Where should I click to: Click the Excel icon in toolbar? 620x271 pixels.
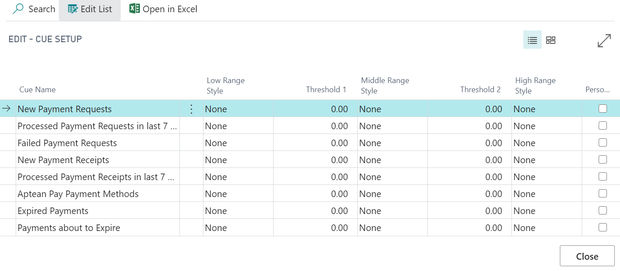pyautogui.click(x=135, y=9)
